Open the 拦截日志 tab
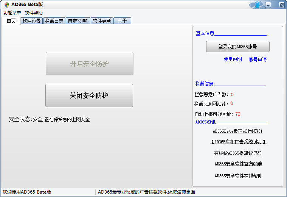The image size is (287, 197). coord(54,21)
